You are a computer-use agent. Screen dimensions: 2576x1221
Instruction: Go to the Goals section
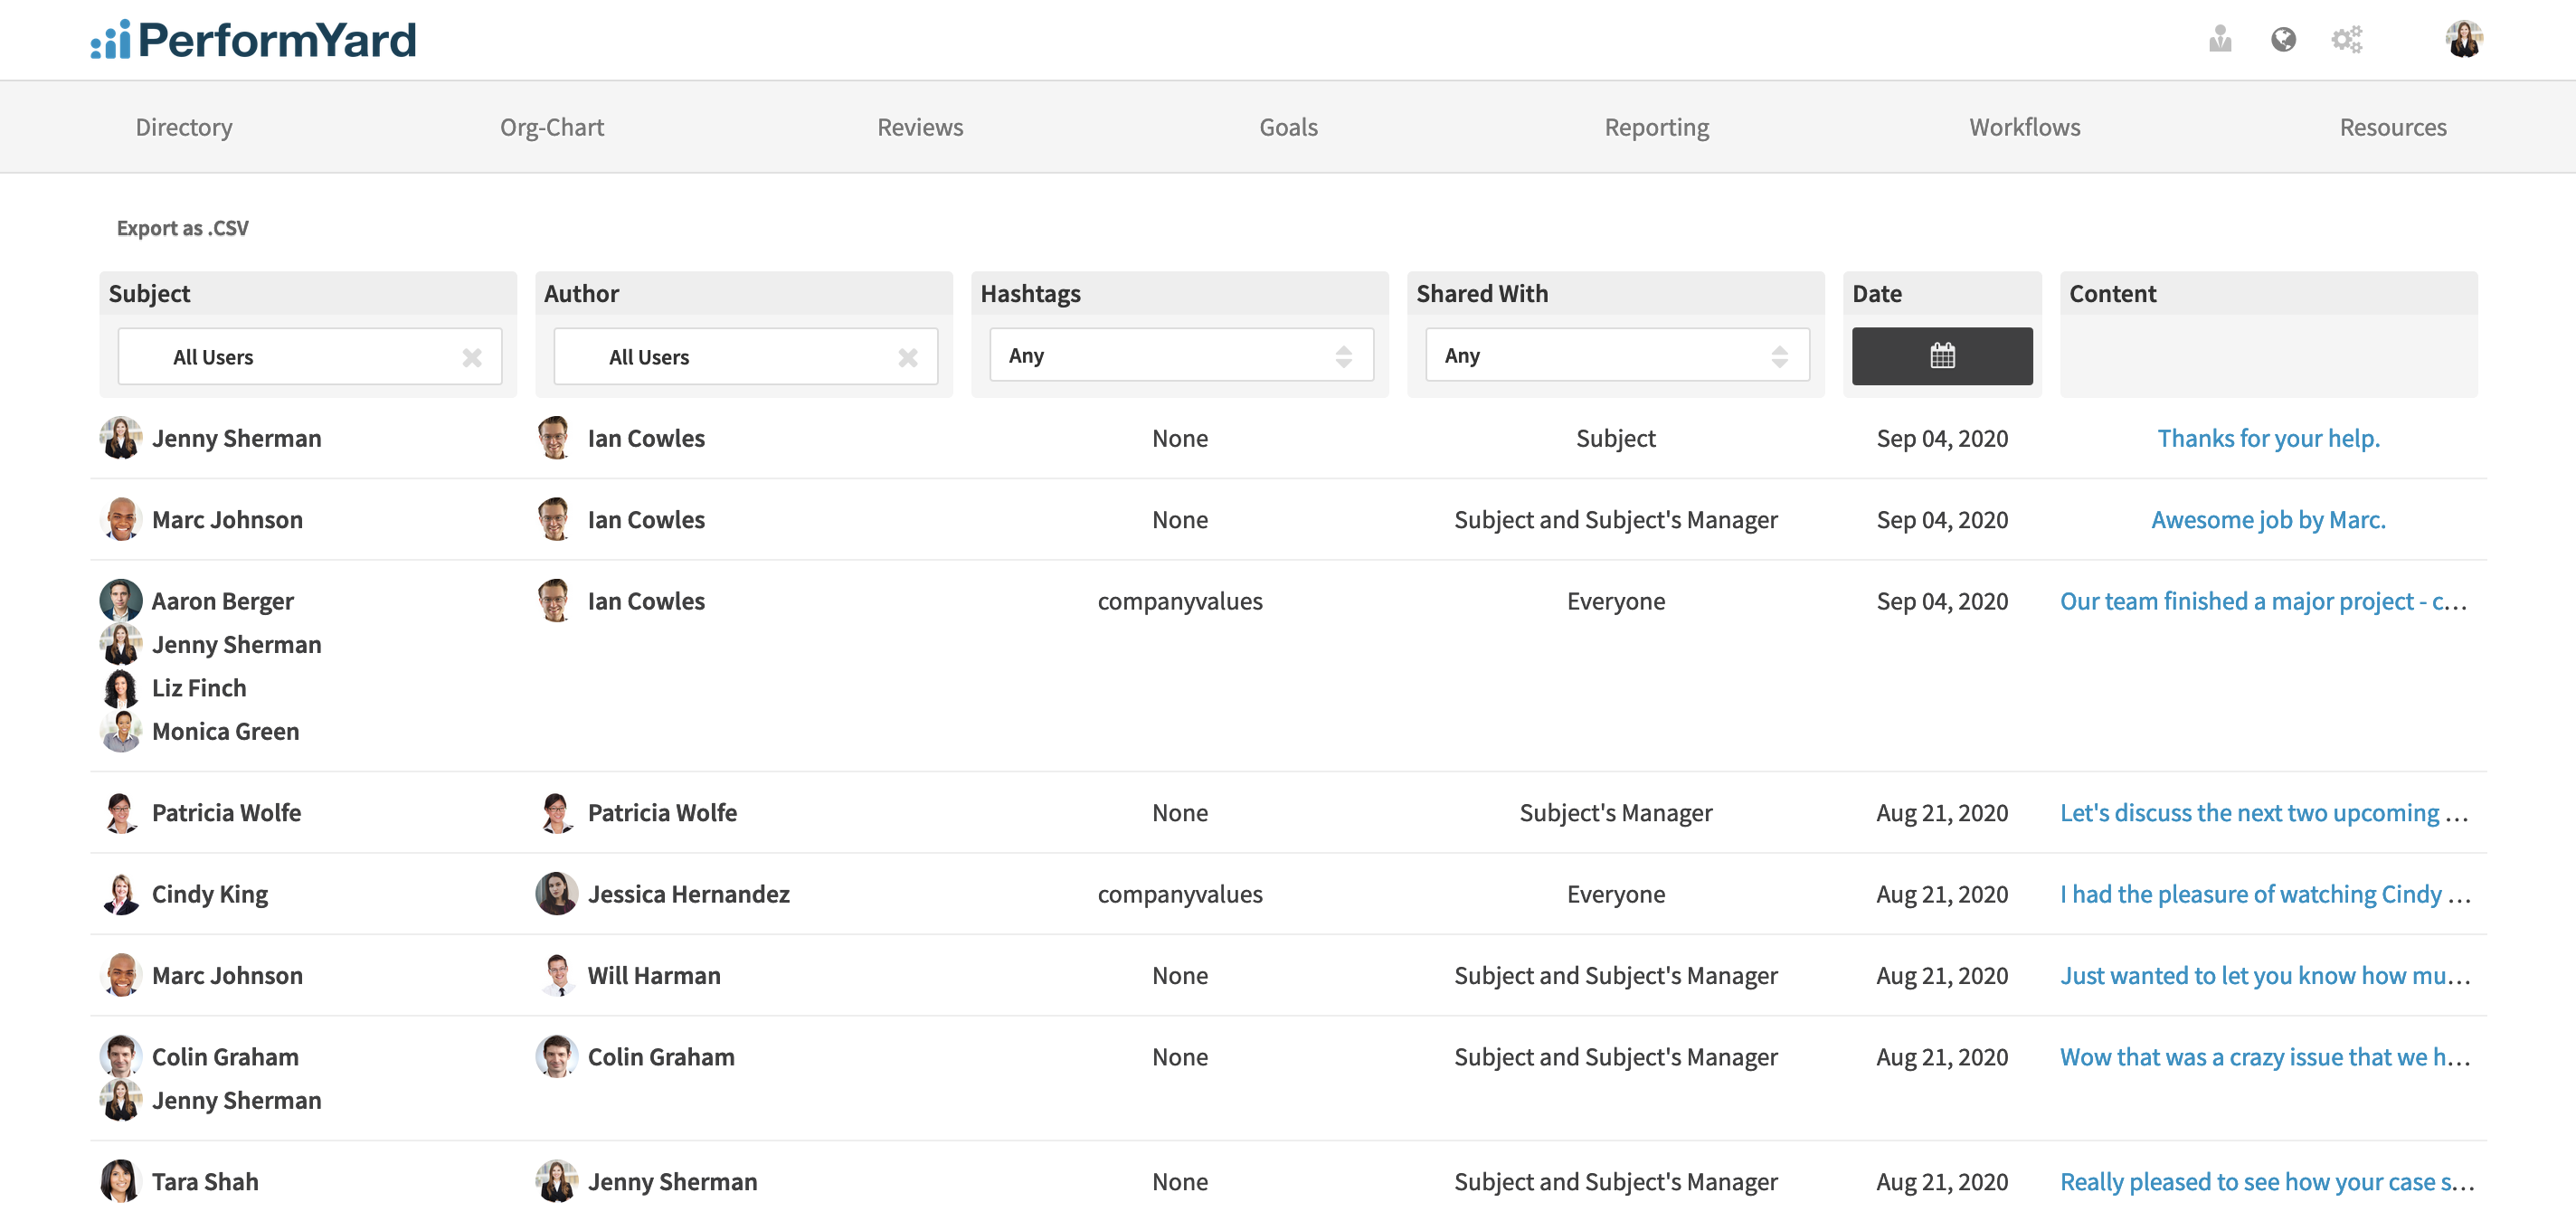coord(1288,127)
